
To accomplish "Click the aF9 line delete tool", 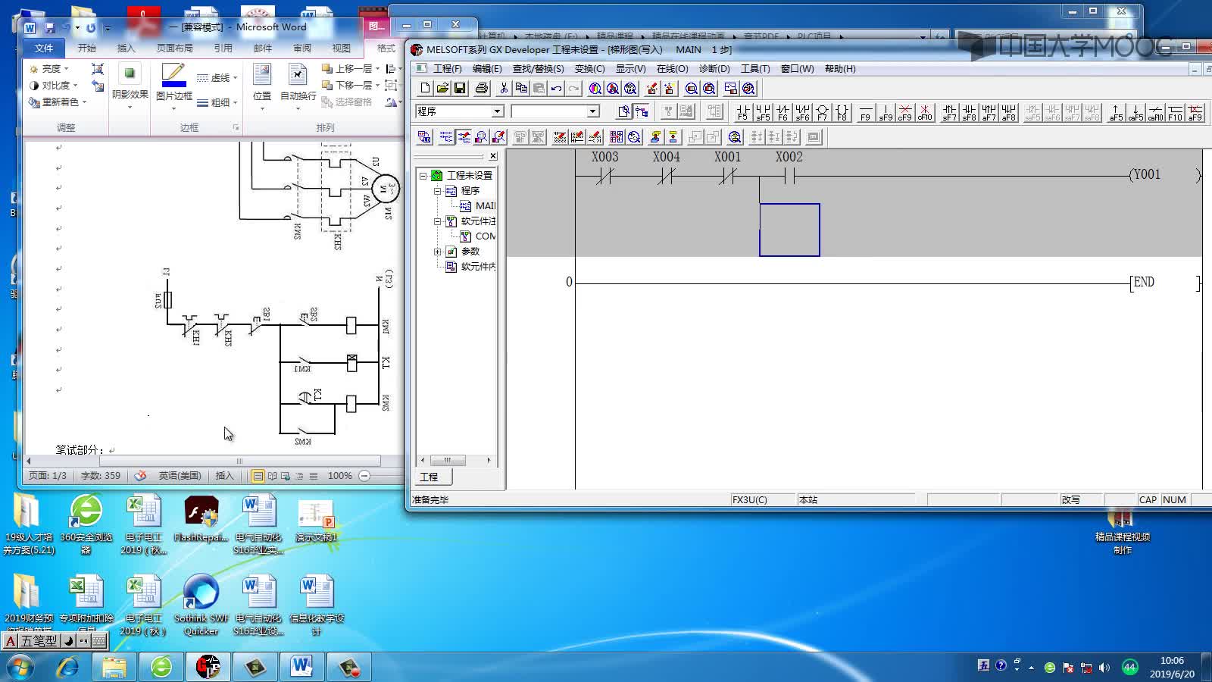I will pyautogui.click(x=1195, y=112).
